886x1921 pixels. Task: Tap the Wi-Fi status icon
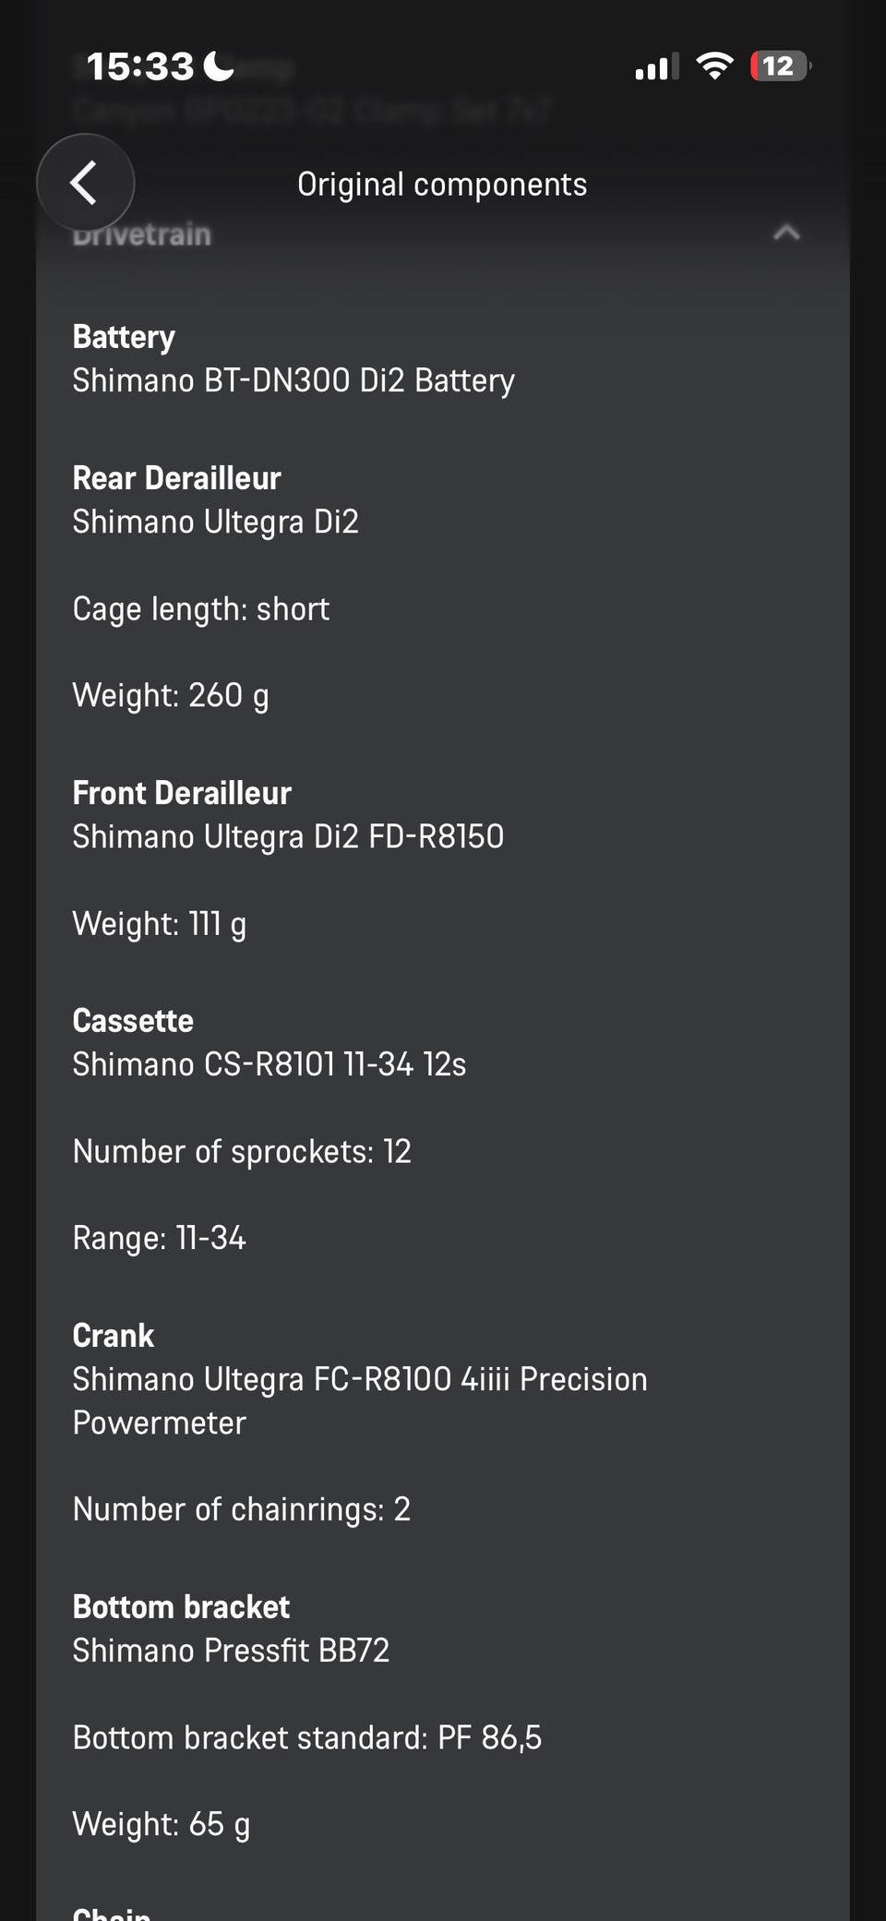(713, 66)
